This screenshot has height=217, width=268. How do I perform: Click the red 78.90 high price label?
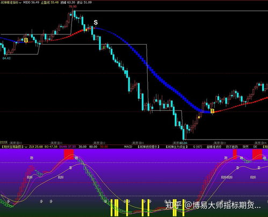point(73,6)
